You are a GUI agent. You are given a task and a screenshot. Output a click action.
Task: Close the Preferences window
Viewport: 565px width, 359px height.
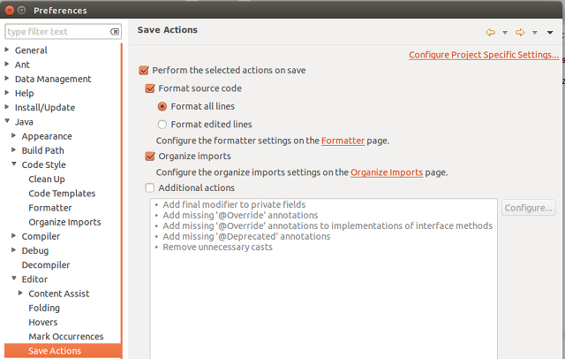click(10, 10)
